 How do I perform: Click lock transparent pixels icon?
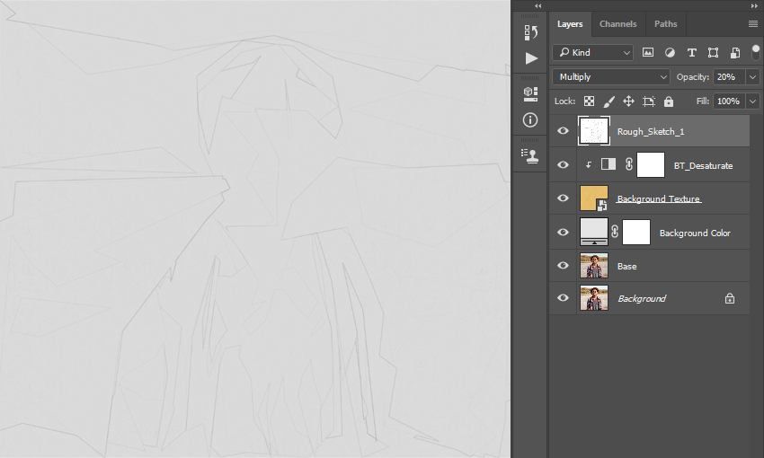pos(589,101)
